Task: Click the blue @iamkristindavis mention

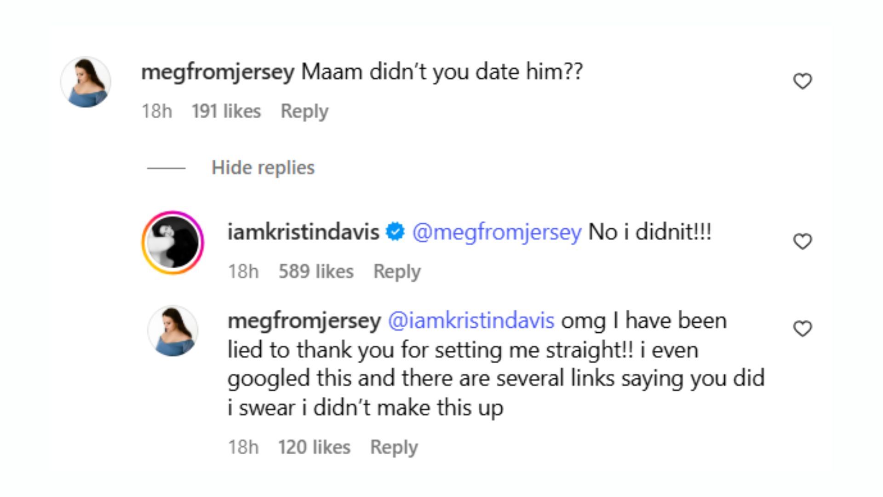Action: click(x=471, y=321)
